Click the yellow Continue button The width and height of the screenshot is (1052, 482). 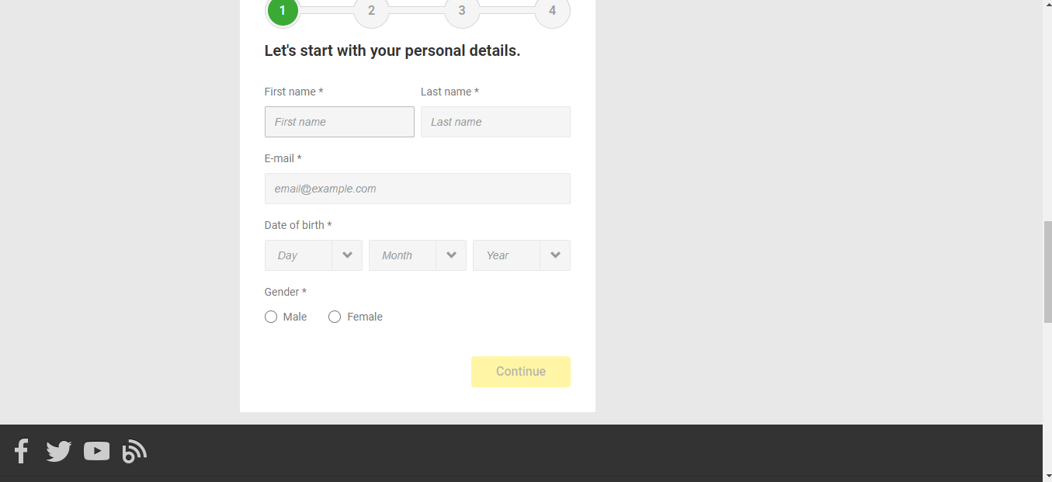521,372
